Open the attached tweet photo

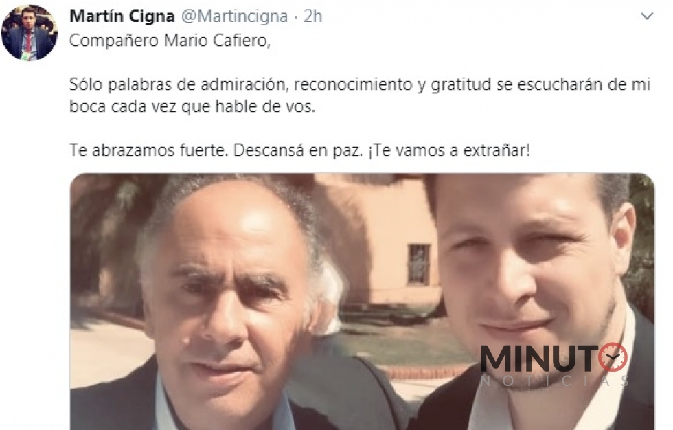pyautogui.click(x=363, y=302)
